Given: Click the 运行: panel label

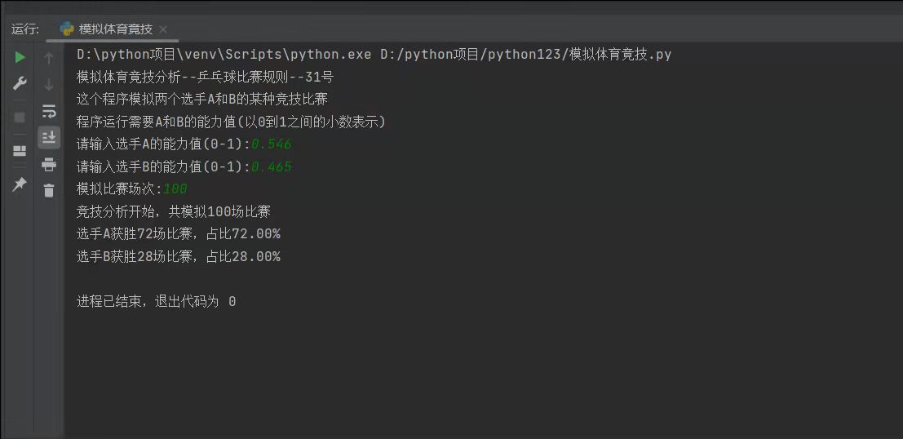Looking at the screenshot, I should [24, 29].
